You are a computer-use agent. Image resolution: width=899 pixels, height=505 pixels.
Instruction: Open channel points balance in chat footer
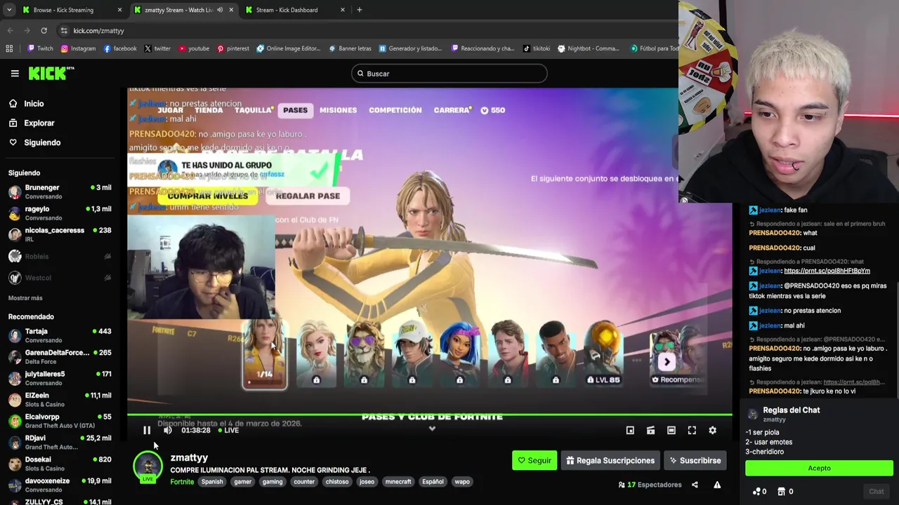[759, 491]
